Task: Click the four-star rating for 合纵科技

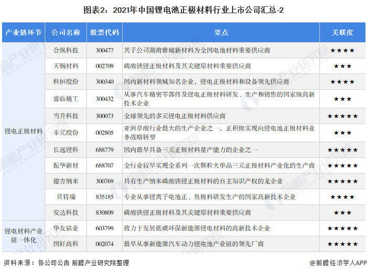Action: coord(342,50)
